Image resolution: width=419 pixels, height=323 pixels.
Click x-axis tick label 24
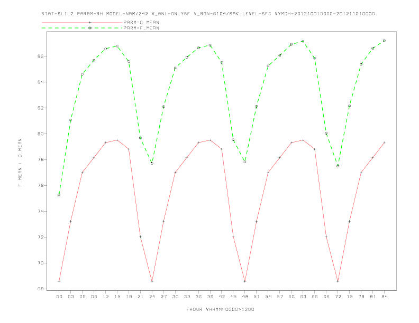152,297
